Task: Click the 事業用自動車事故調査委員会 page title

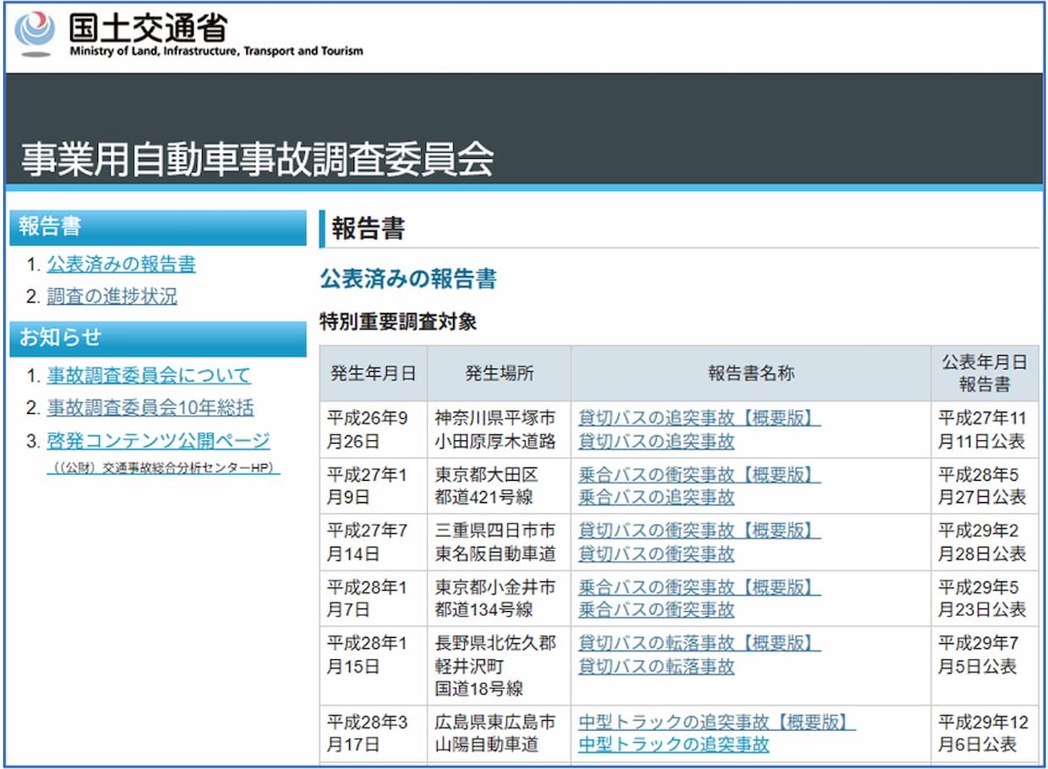Action: click(x=257, y=159)
